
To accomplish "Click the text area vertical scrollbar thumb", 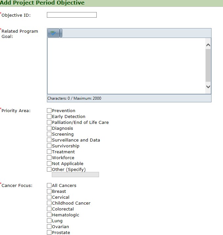I will coord(208,65).
